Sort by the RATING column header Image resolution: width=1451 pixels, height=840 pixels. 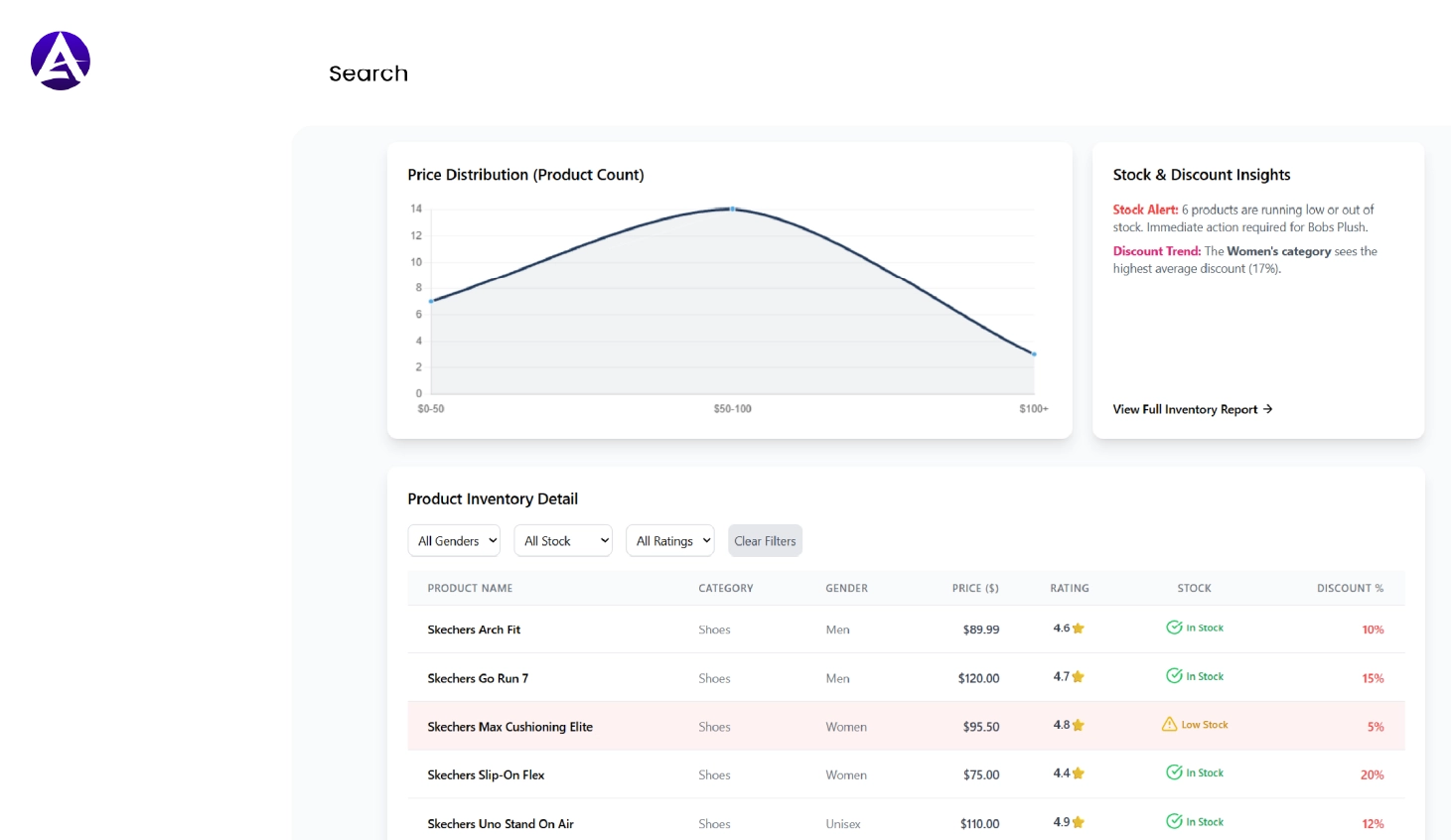[x=1070, y=588]
